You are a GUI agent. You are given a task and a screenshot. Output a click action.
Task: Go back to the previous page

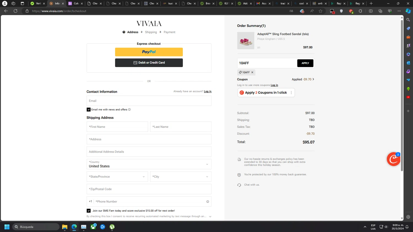tap(6, 11)
